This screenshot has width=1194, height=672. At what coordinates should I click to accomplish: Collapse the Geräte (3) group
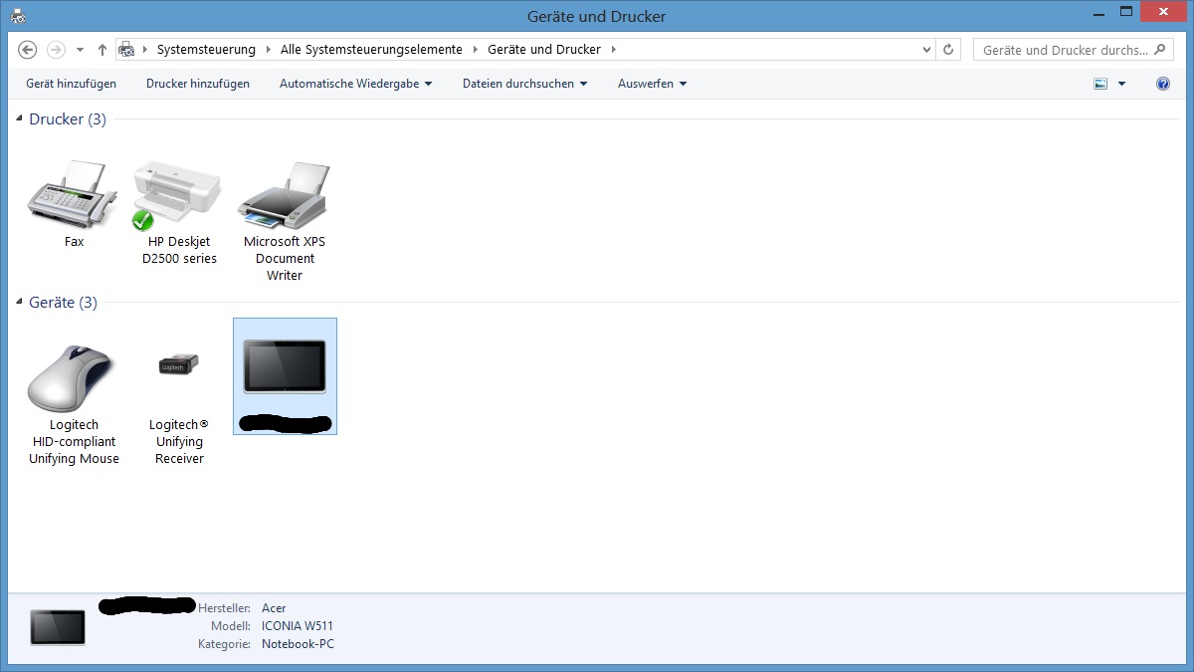point(19,303)
